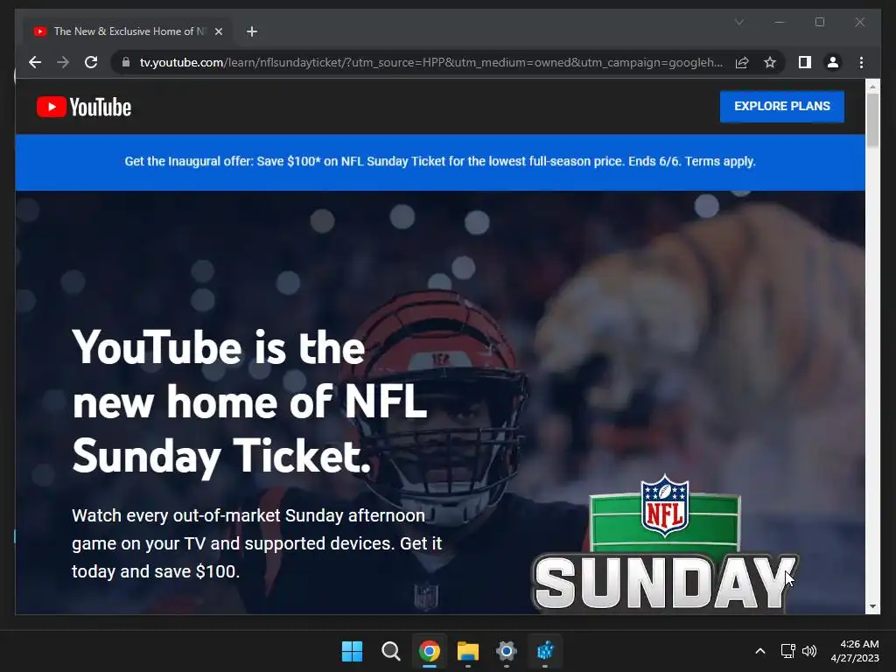Click the network status tray icon

point(788,651)
